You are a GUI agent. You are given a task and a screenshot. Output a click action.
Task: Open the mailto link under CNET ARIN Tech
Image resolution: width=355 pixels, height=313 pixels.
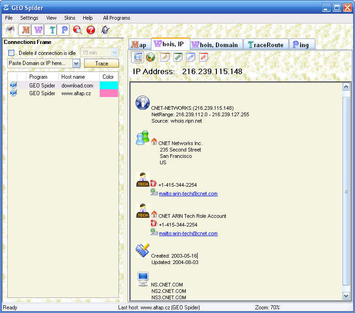(x=188, y=233)
